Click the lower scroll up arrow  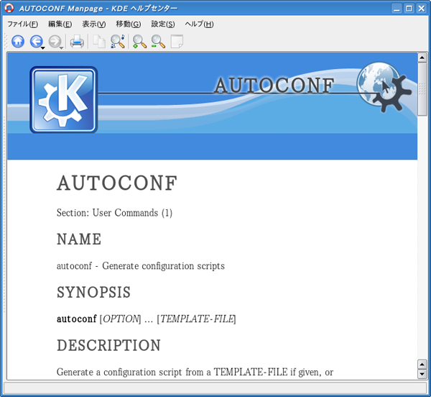[422, 365]
